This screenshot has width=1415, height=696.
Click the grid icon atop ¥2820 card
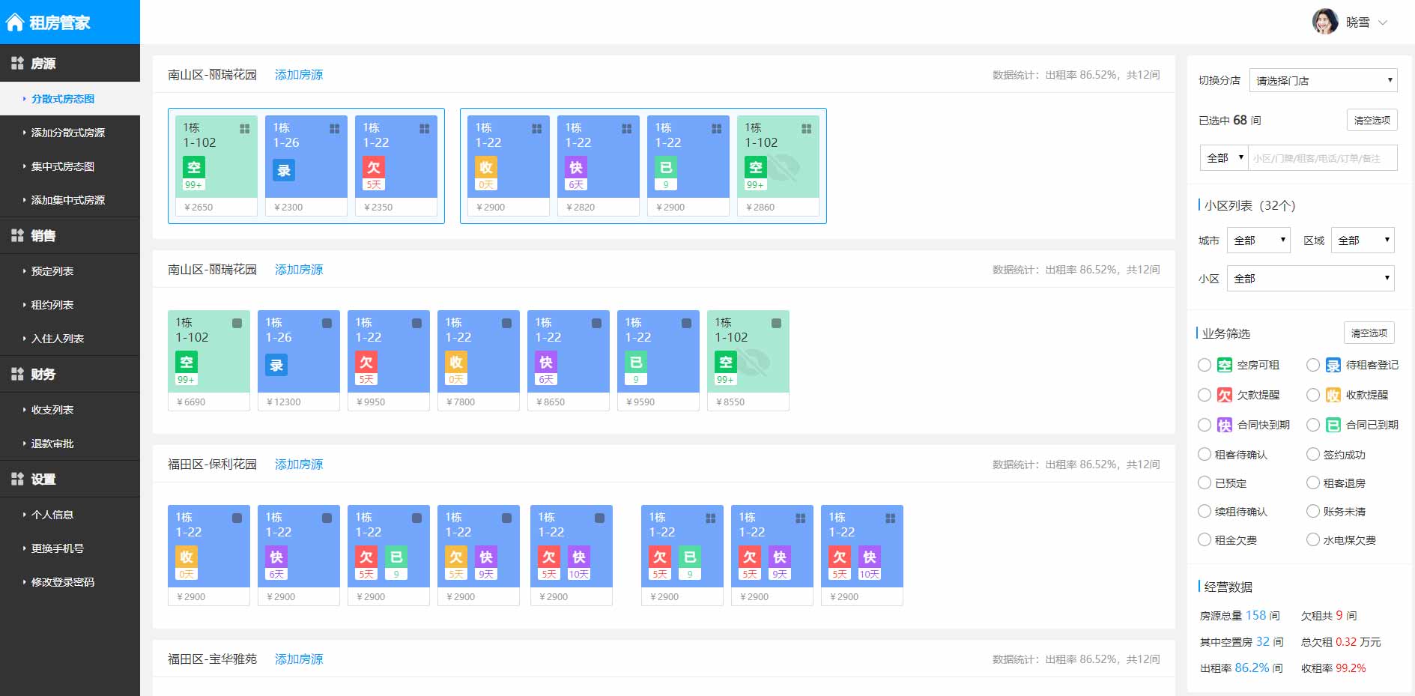click(x=626, y=129)
